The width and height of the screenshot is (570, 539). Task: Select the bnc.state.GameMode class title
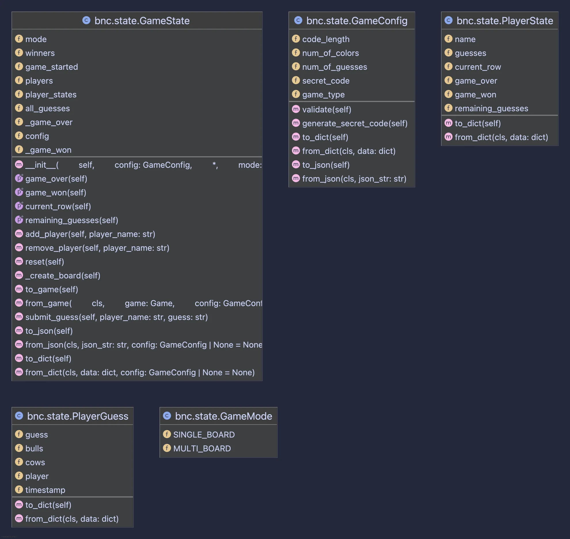coord(224,416)
